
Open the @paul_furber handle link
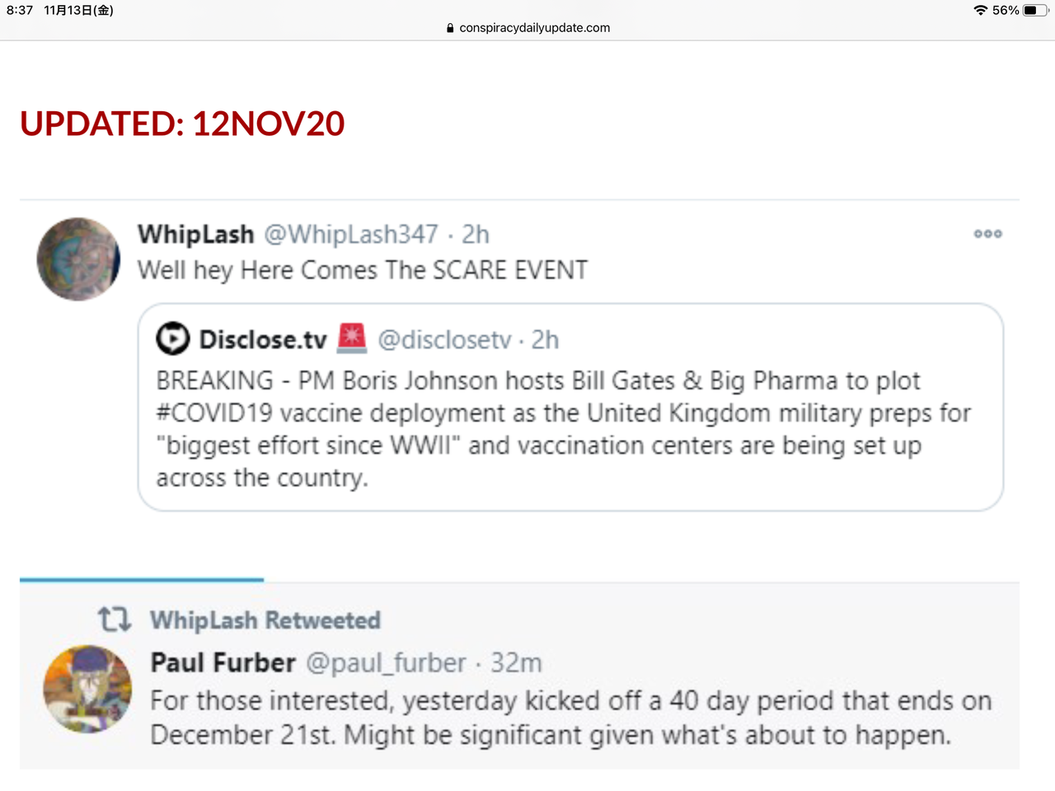386,662
